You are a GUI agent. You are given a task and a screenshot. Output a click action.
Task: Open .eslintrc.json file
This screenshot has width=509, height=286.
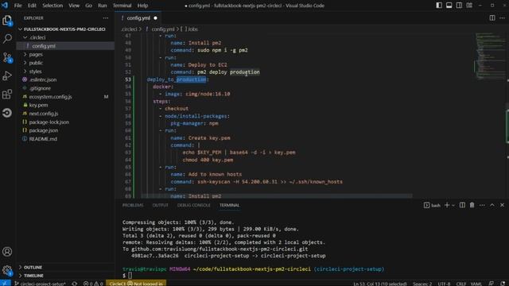pyautogui.click(x=43, y=79)
